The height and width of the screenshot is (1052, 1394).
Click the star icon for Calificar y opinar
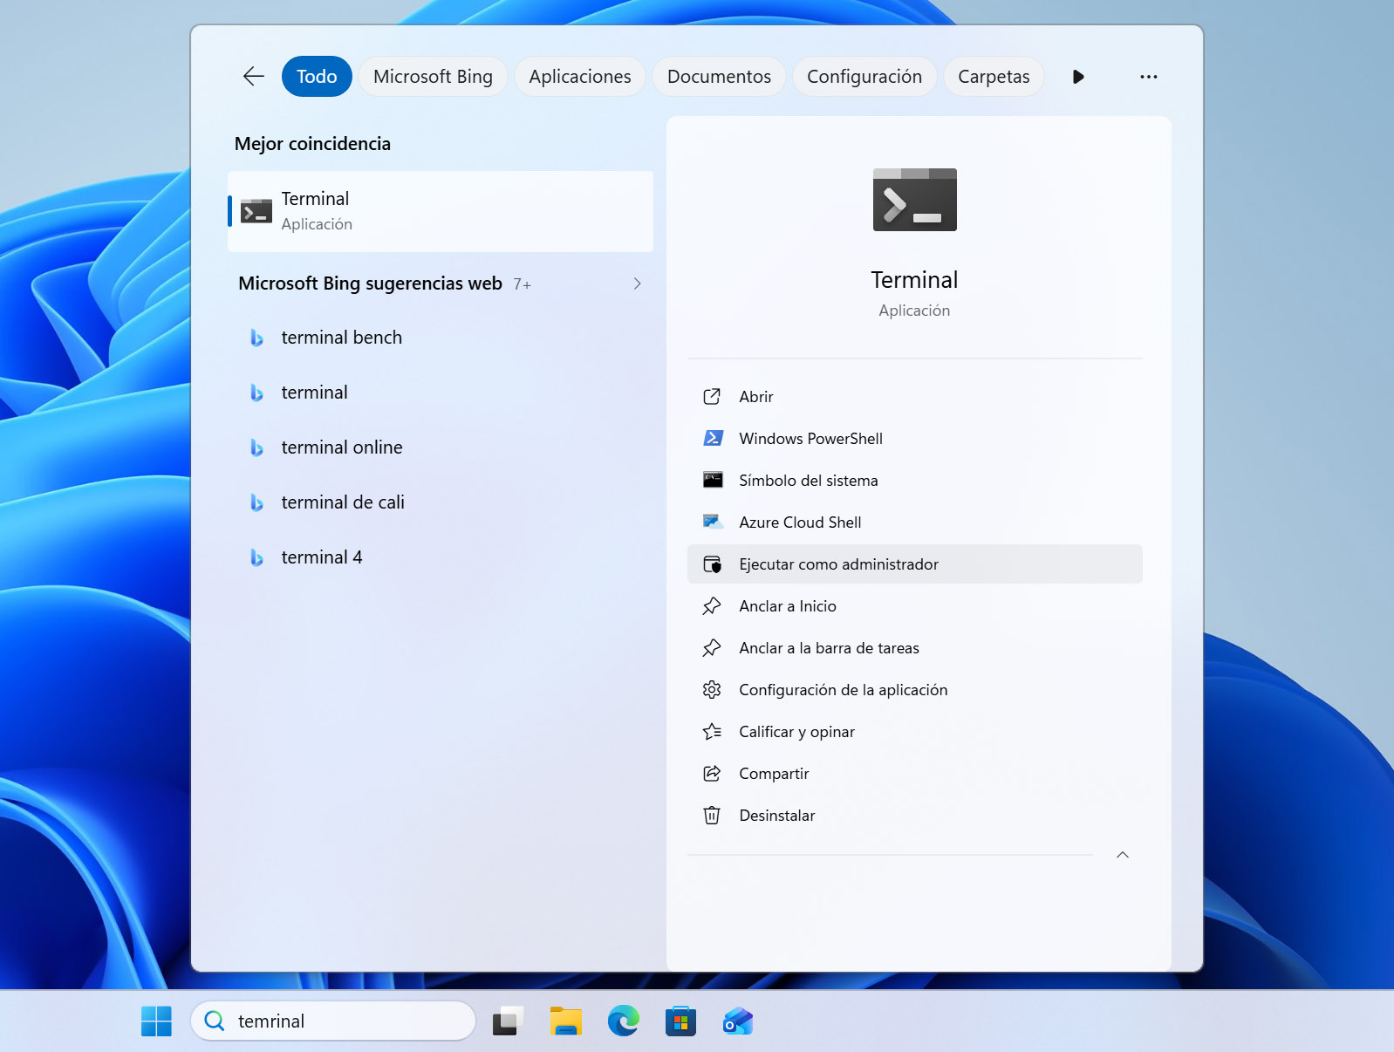tap(712, 732)
